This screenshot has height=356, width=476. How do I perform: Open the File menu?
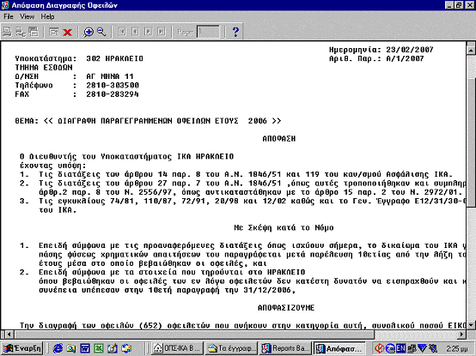point(9,16)
